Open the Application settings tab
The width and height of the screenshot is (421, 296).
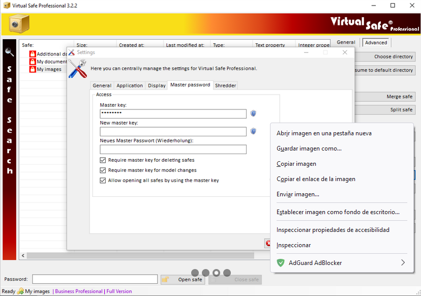[130, 85]
